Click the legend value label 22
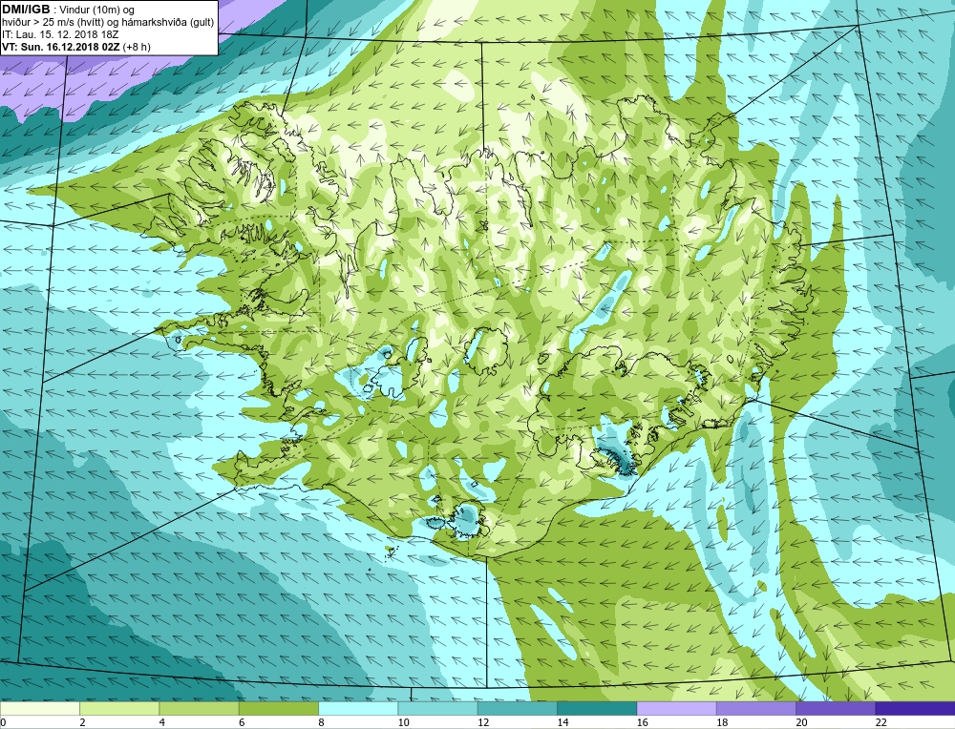The width and height of the screenshot is (955, 729). click(881, 722)
